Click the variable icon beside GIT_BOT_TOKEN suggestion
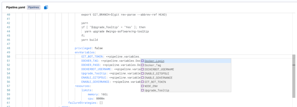The image size is (297, 107). pyautogui.click(x=142, y=82)
